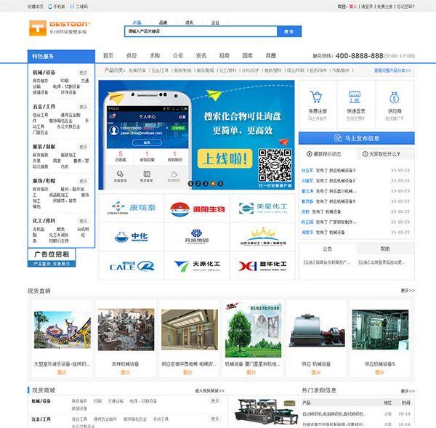Click the 美星化工 company logo
The width and height of the screenshot is (436, 428).
tap(263, 208)
